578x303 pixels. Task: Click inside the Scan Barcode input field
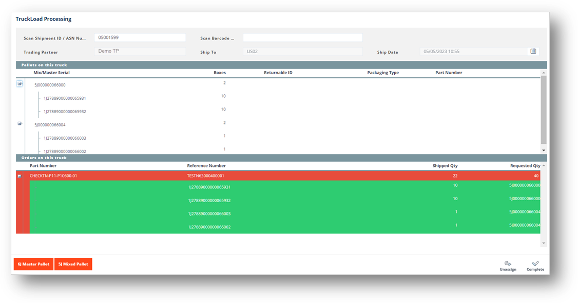coord(303,37)
